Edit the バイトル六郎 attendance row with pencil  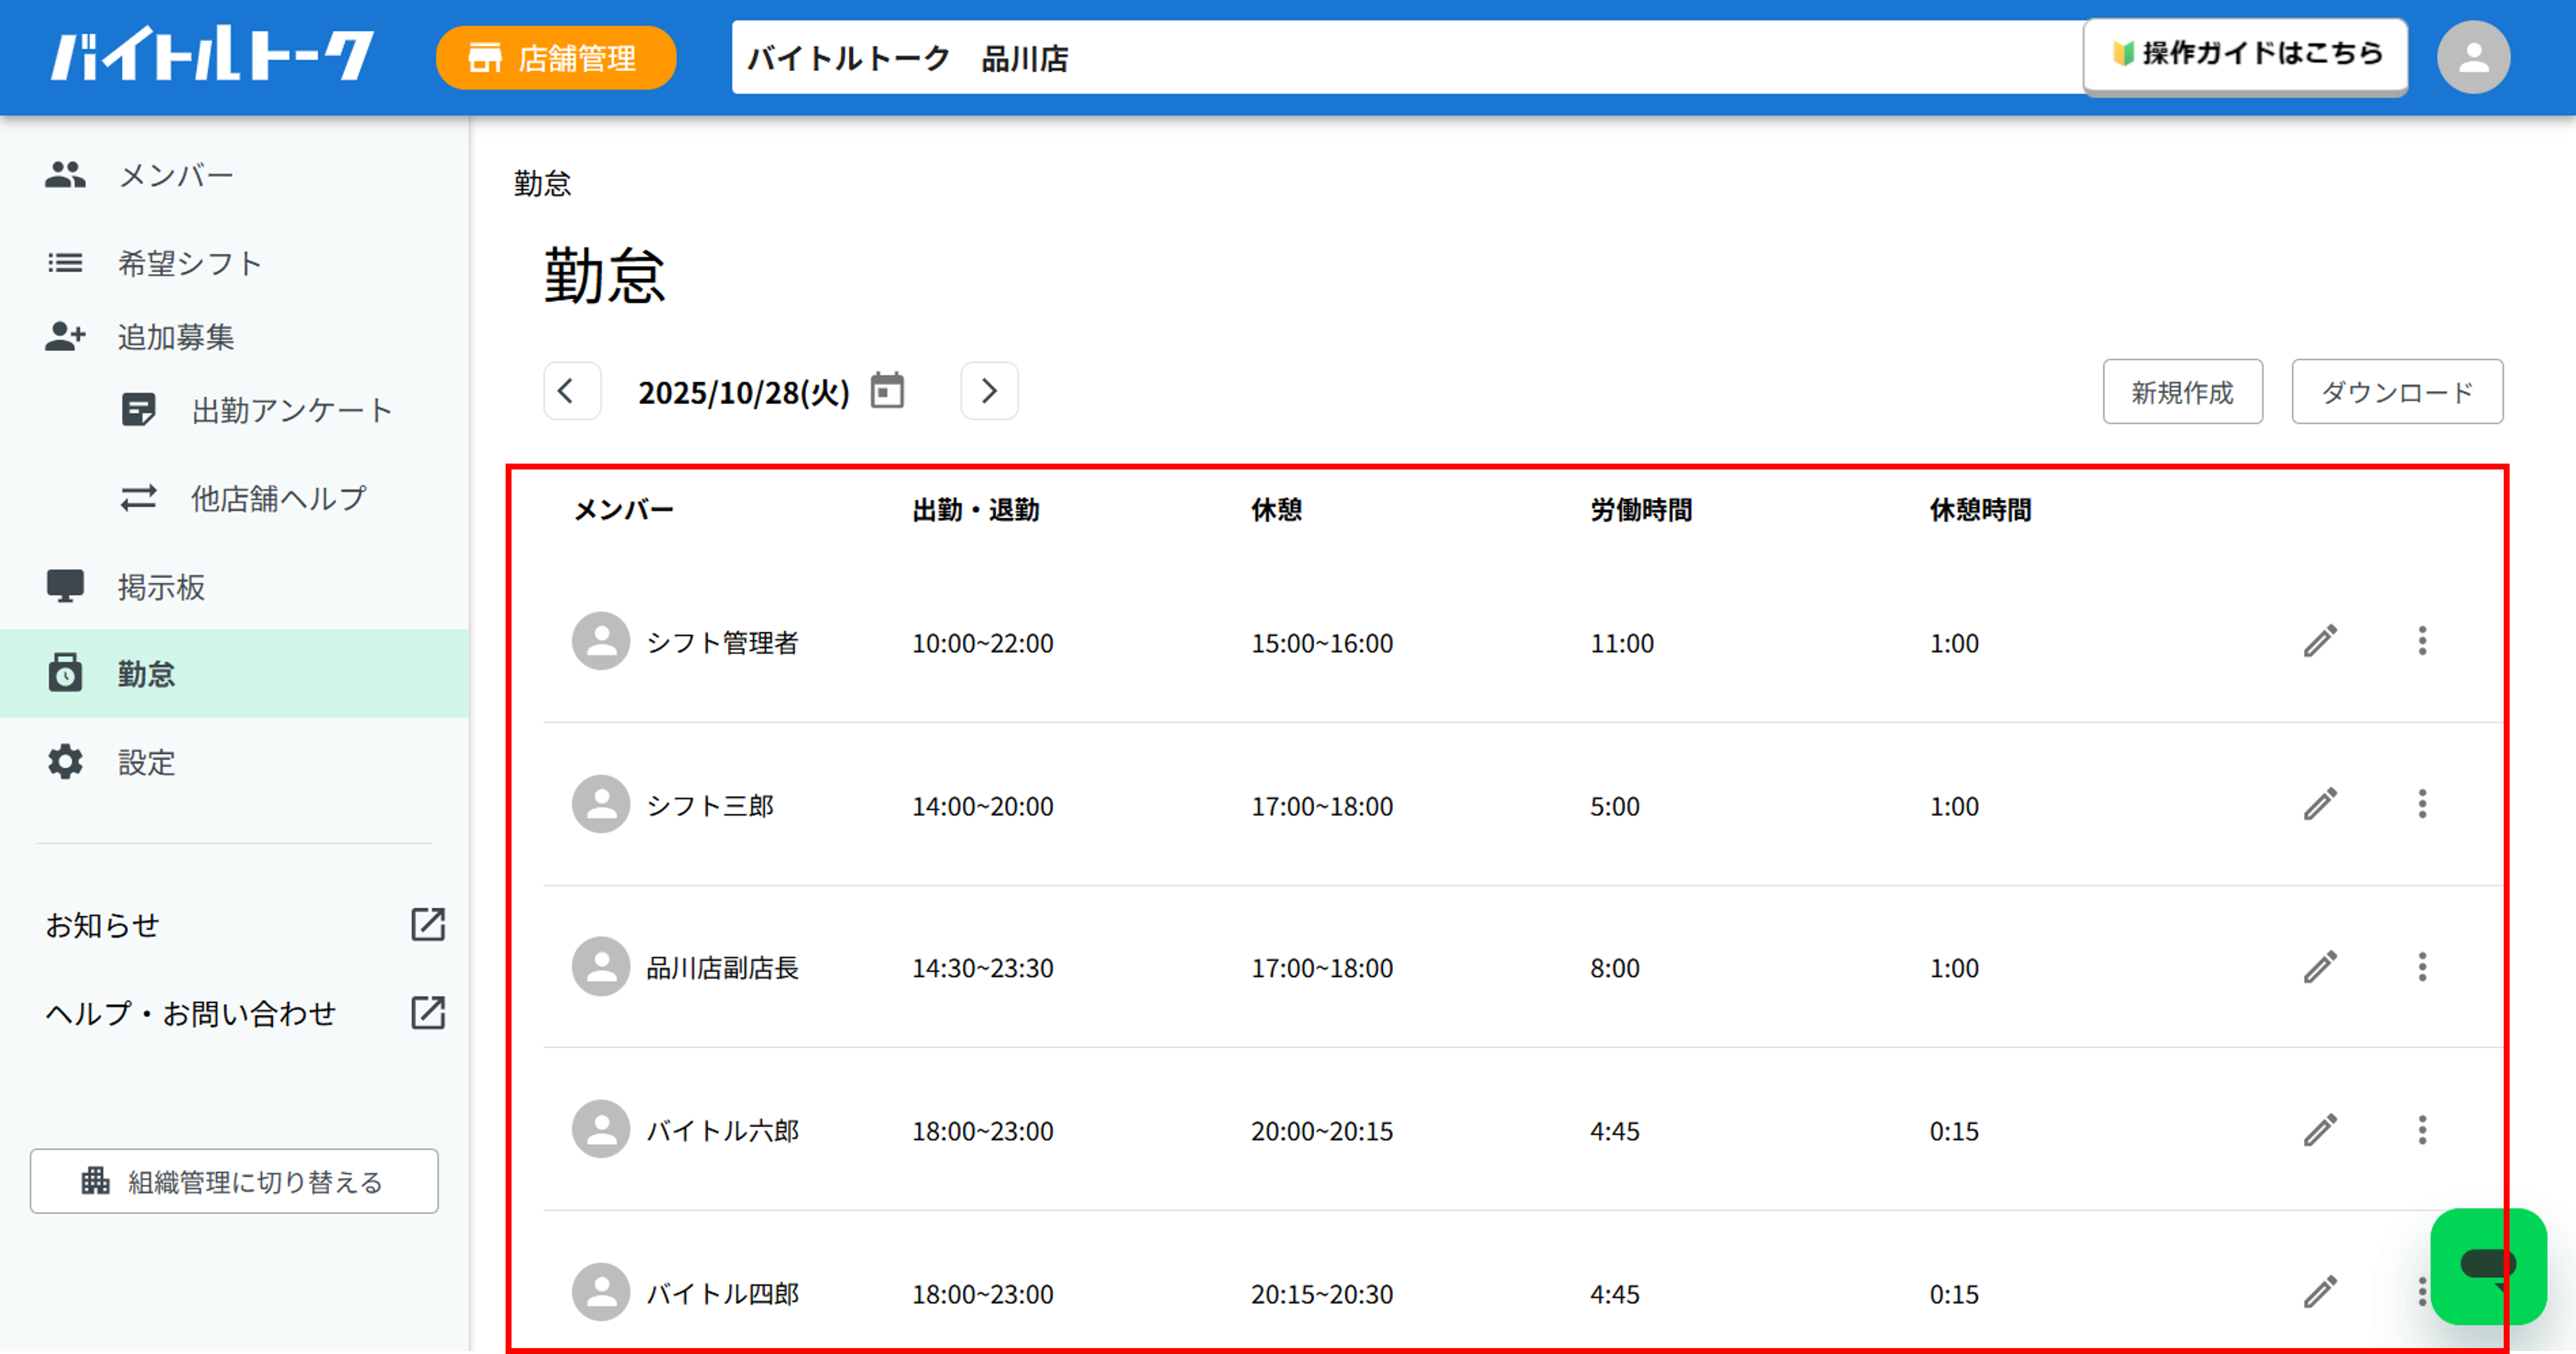2320,1130
